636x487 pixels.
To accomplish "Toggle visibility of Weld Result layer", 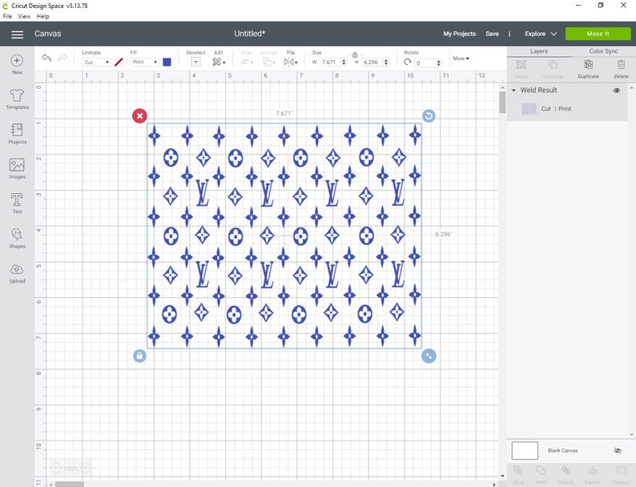I will (x=617, y=91).
